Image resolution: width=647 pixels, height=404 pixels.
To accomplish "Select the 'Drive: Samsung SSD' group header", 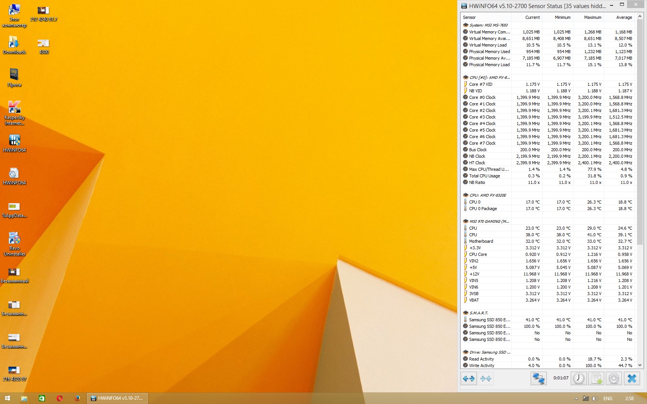I will point(548,352).
